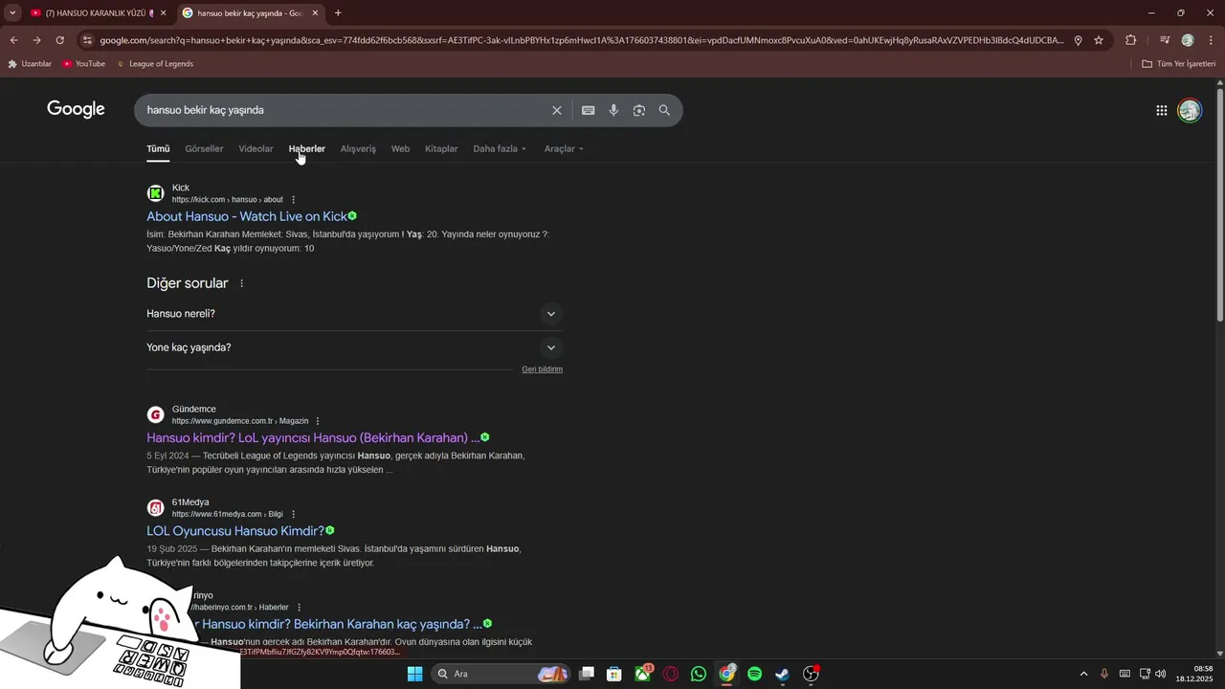Click the taskbar Ara search box
Screen dimensions: 1225x689
click(x=501, y=674)
